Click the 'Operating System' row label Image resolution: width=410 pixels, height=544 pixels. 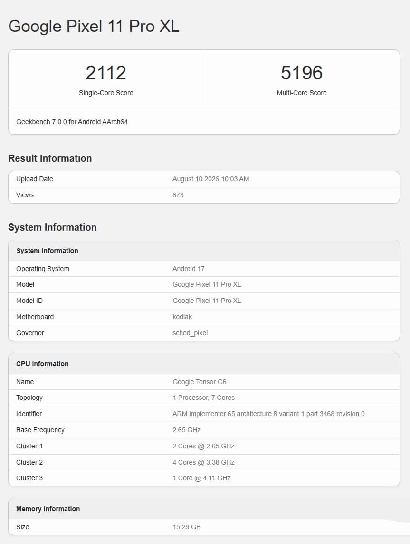[x=43, y=269]
